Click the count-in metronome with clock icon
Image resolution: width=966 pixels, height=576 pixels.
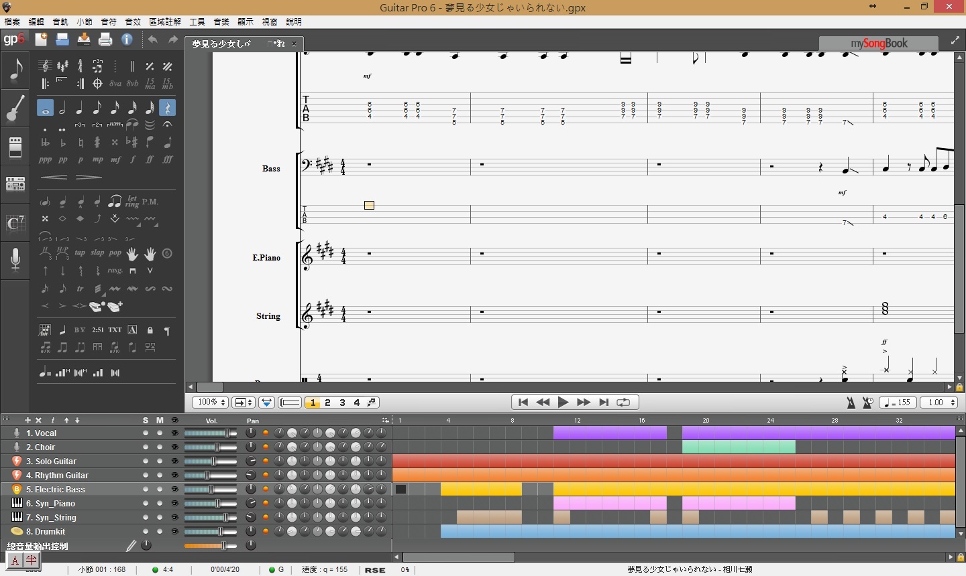867,403
